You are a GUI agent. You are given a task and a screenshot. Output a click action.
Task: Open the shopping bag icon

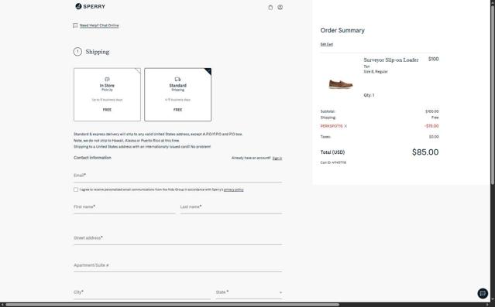tap(270, 7)
